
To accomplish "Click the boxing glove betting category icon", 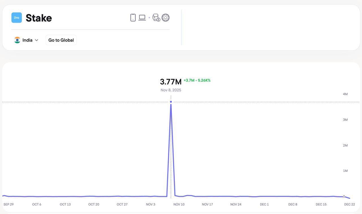I will click(x=156, y=18).
